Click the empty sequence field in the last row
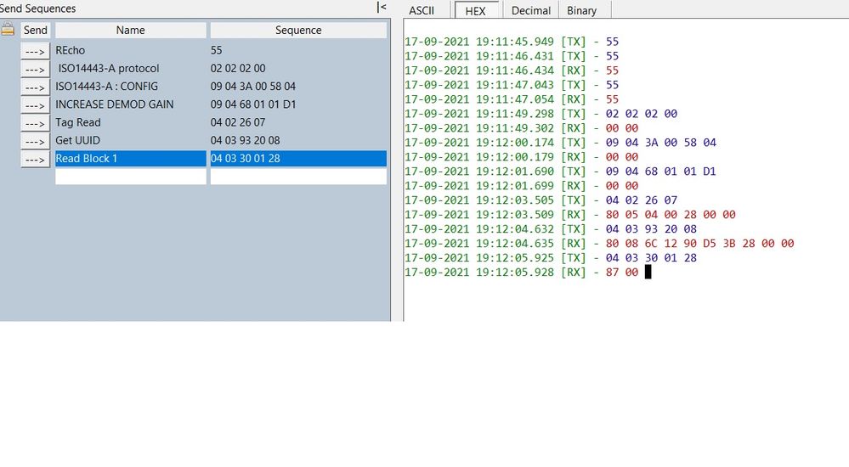 pyautogui.click(x=298, y=177)
